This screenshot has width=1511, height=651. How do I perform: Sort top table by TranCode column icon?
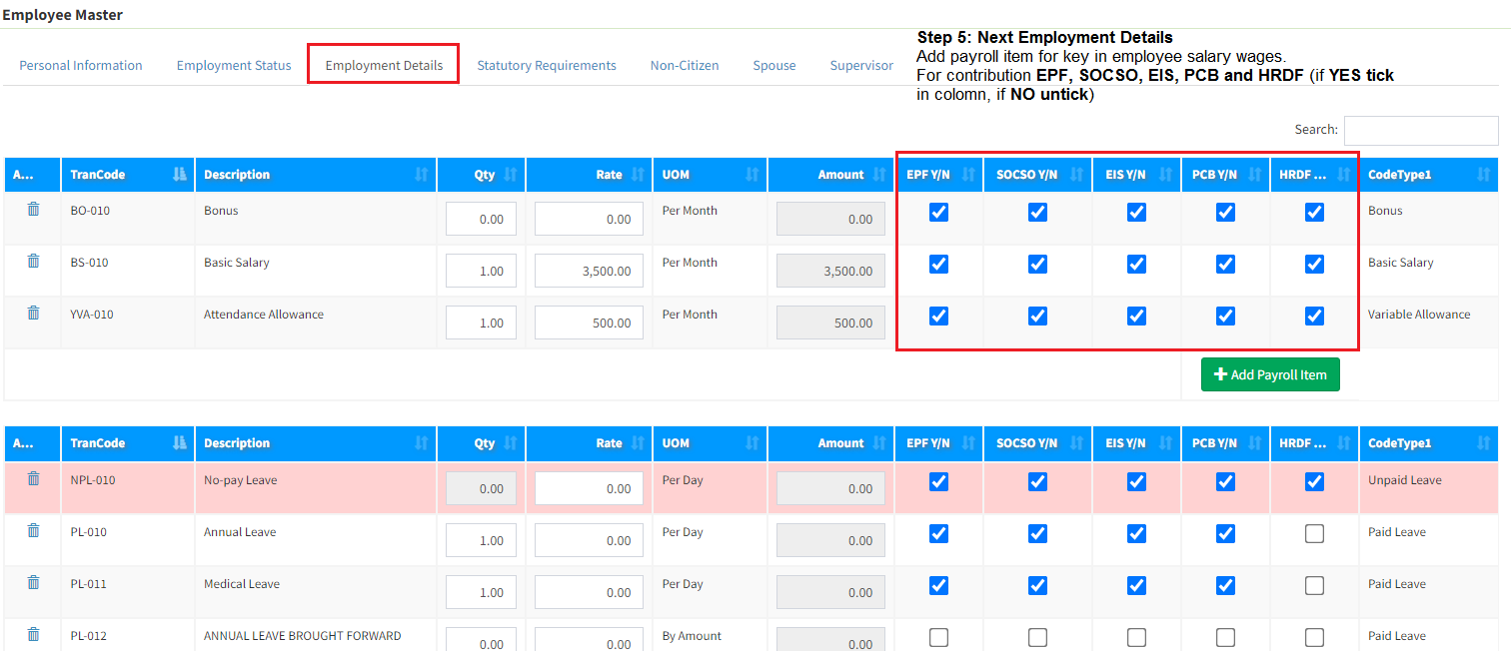[x=179, y=175]
